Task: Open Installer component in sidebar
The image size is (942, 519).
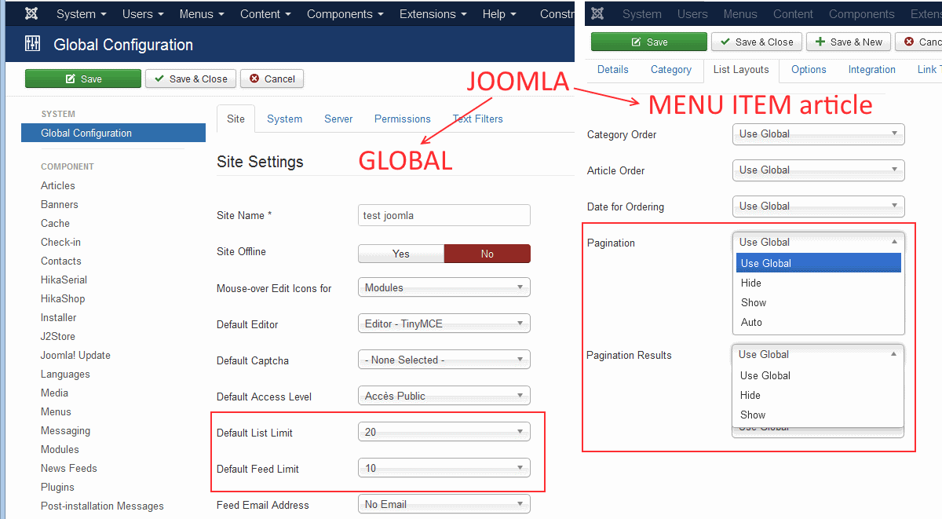Action: click(x=59, y=317)
